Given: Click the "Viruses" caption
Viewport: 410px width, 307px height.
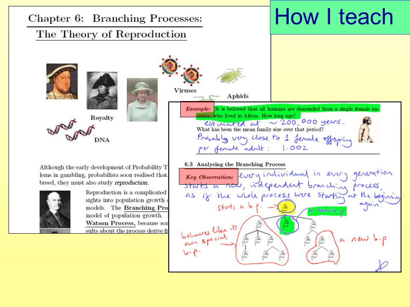Looking at the screenshot, I should [185, 90].
